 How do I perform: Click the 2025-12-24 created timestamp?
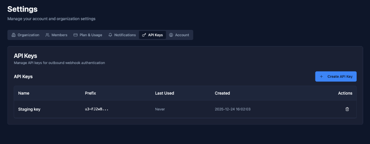233,109
